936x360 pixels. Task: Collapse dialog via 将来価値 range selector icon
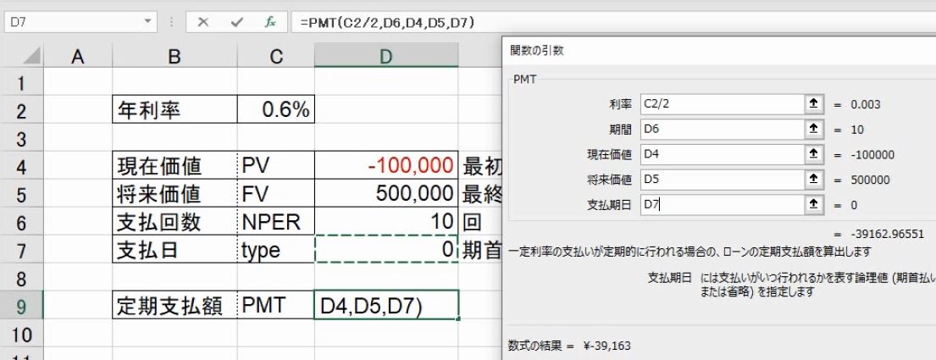click(812, 180)
